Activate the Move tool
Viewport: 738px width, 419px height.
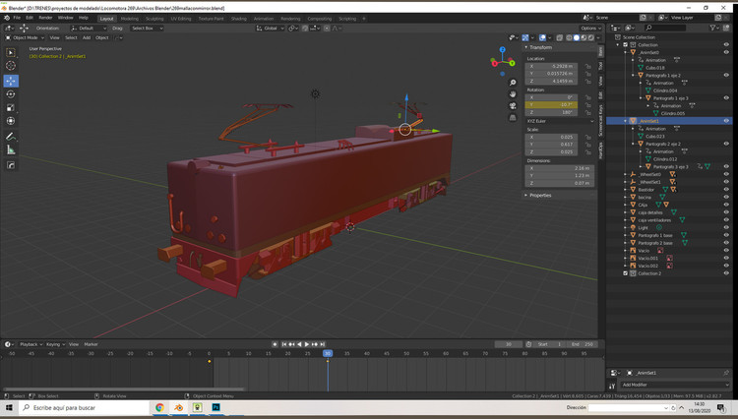click(x=11, y=81)
